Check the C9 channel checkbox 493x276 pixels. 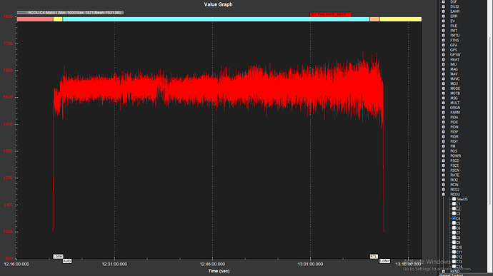click(x=454, y=242)
